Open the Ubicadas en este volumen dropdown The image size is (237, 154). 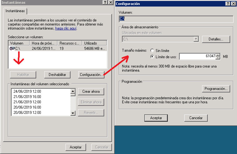(196, 39)
